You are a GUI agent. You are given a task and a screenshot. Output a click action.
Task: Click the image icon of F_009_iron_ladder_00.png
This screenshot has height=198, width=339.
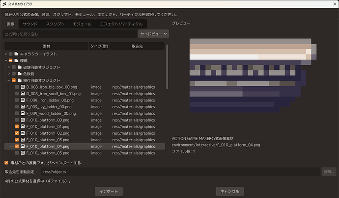[x=23, y=100]
